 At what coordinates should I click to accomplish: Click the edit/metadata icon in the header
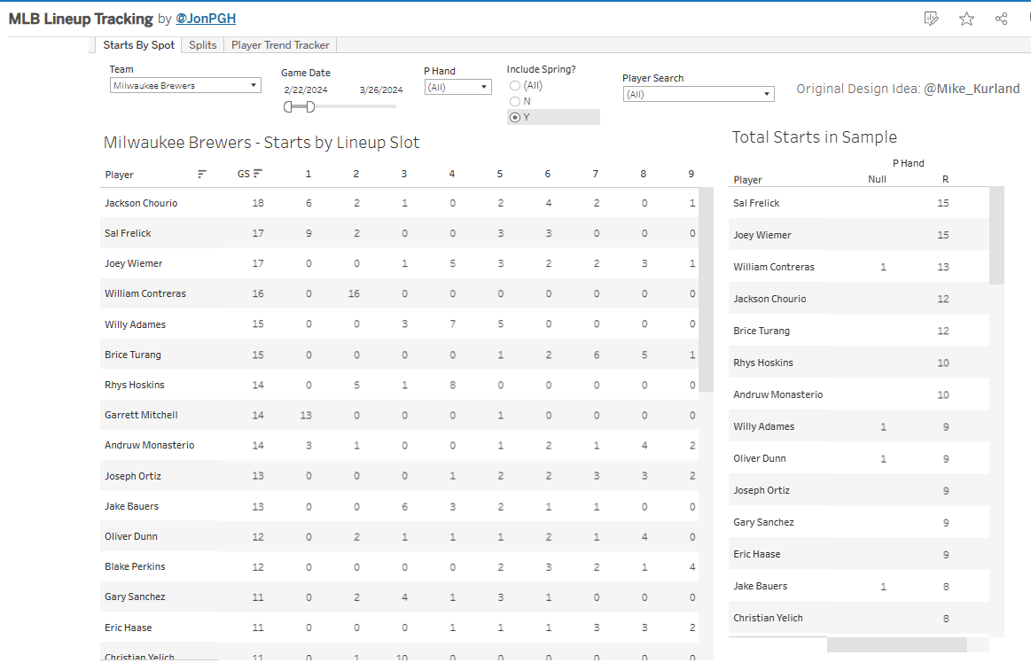931,19
